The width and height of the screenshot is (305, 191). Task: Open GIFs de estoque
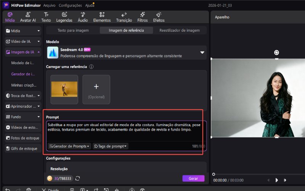[x=23, y=149]
